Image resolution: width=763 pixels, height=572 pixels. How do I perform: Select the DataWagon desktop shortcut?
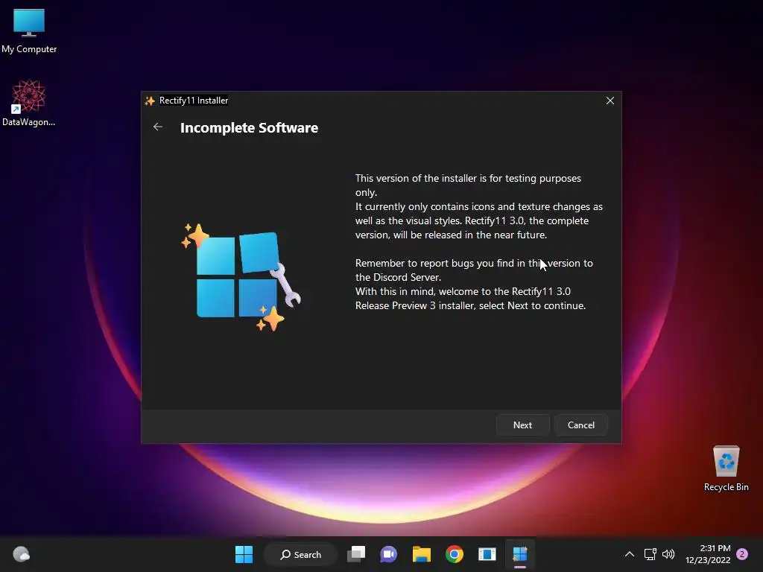[29, 103]
